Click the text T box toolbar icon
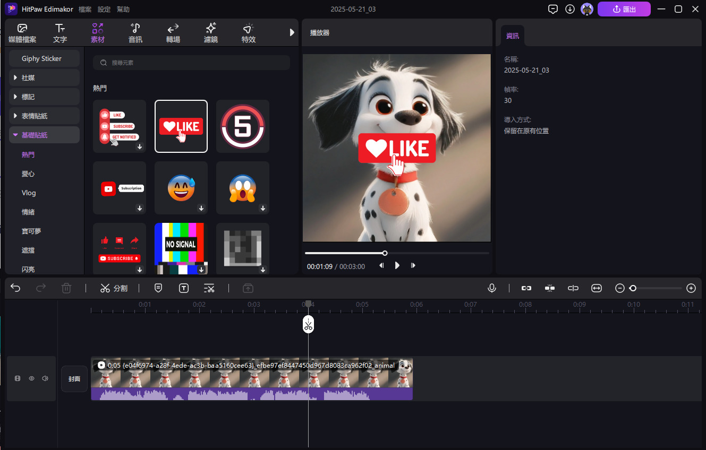Viewport: 706px width, 450px height. point(184,288)
